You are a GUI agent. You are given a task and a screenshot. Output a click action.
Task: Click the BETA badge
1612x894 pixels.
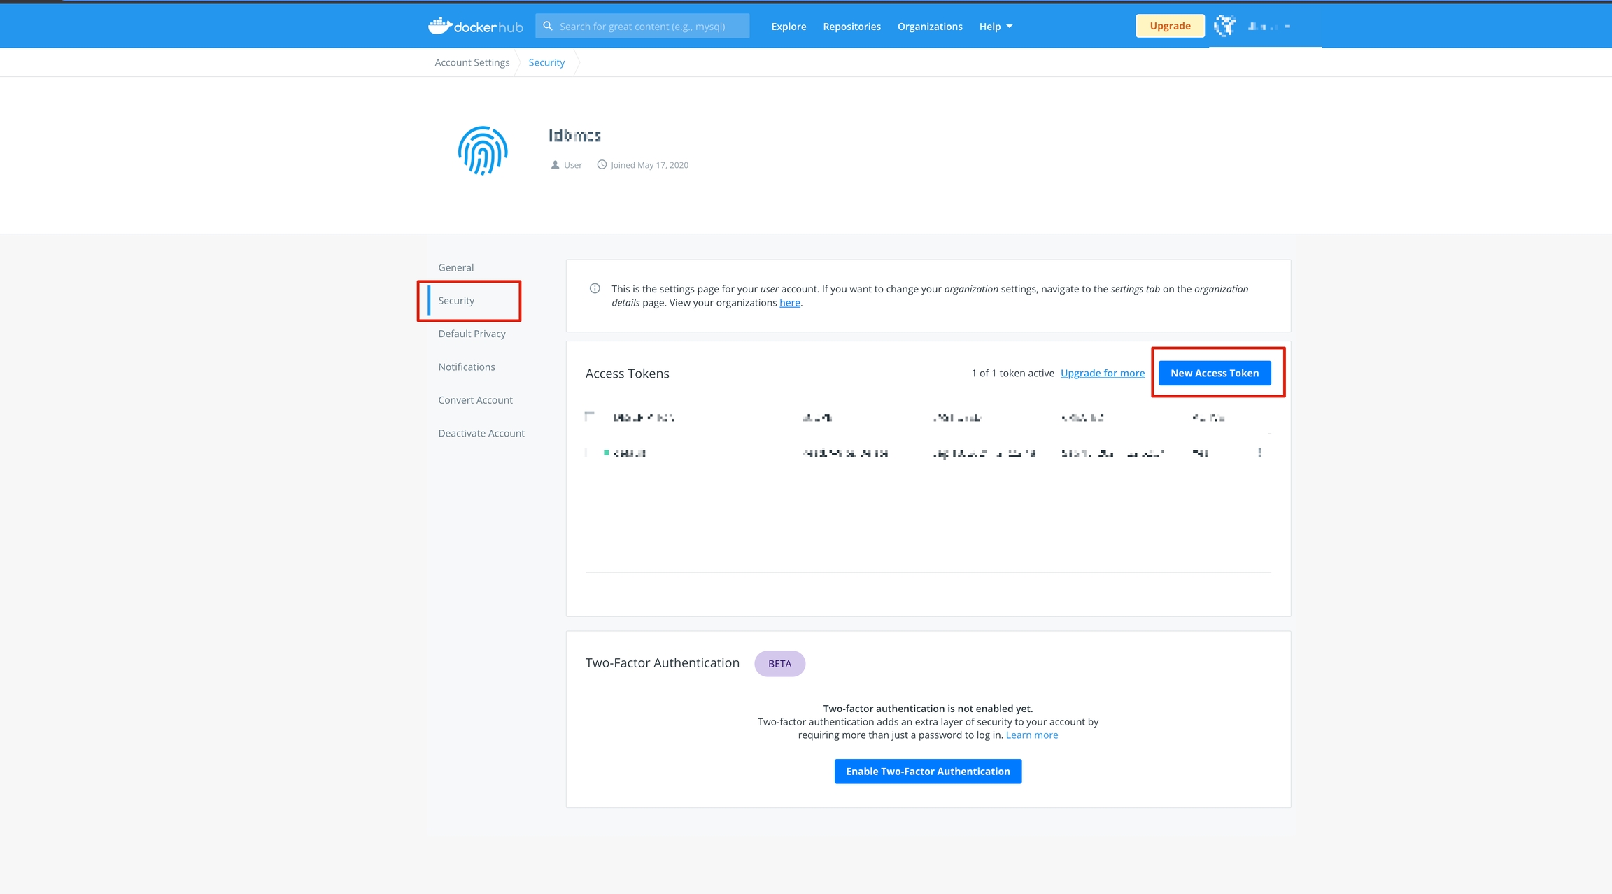(779, 663)
